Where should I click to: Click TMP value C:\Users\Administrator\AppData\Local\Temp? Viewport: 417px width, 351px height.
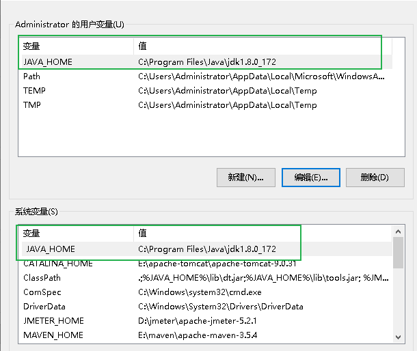pos(228,105)
